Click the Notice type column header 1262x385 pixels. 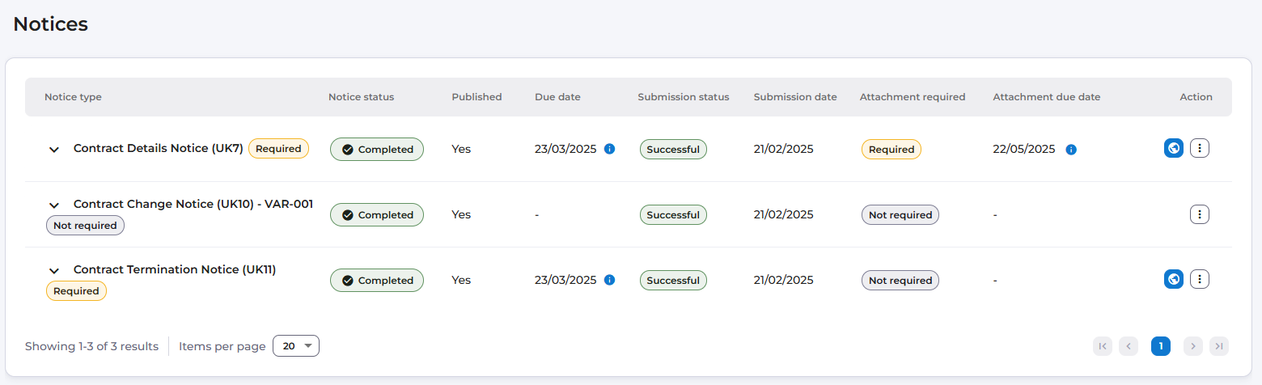73,97
